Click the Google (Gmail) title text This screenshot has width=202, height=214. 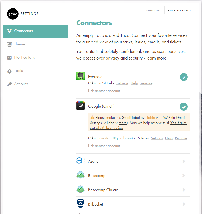[x=101, y=106]
